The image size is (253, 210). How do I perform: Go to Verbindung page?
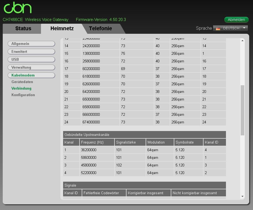click(21, 89)
